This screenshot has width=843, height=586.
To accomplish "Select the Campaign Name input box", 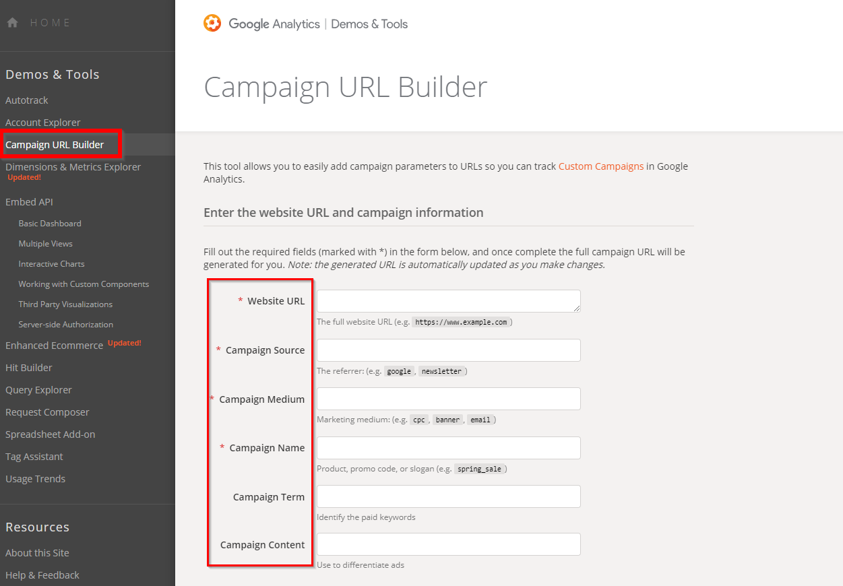I will (448, 448).
